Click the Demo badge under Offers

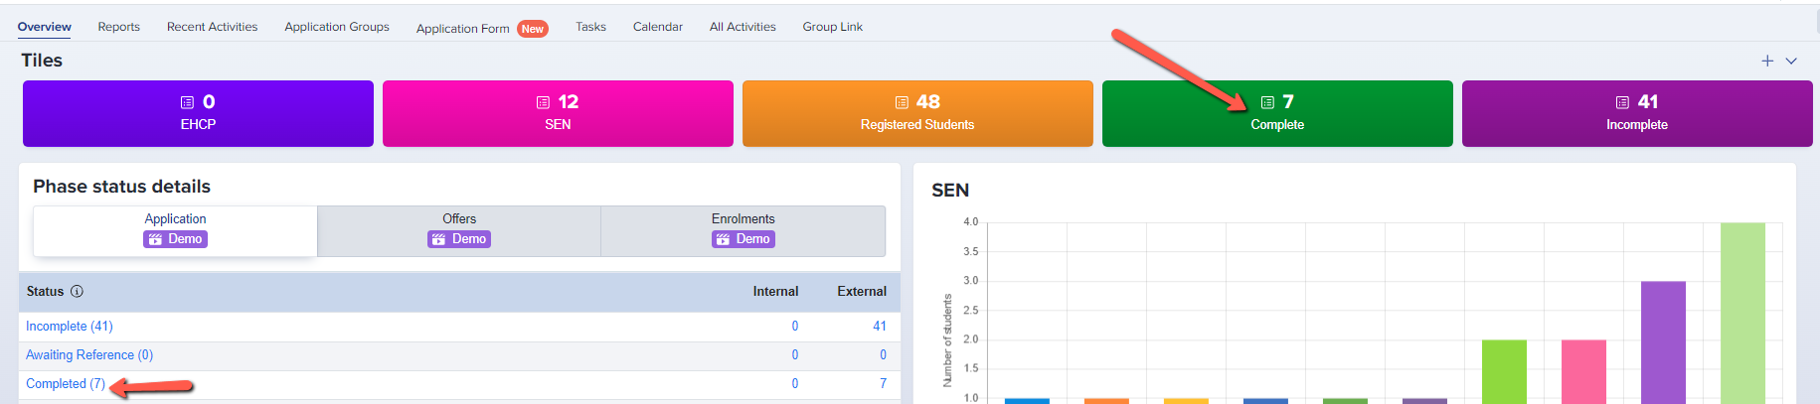[x=459, y=239]
